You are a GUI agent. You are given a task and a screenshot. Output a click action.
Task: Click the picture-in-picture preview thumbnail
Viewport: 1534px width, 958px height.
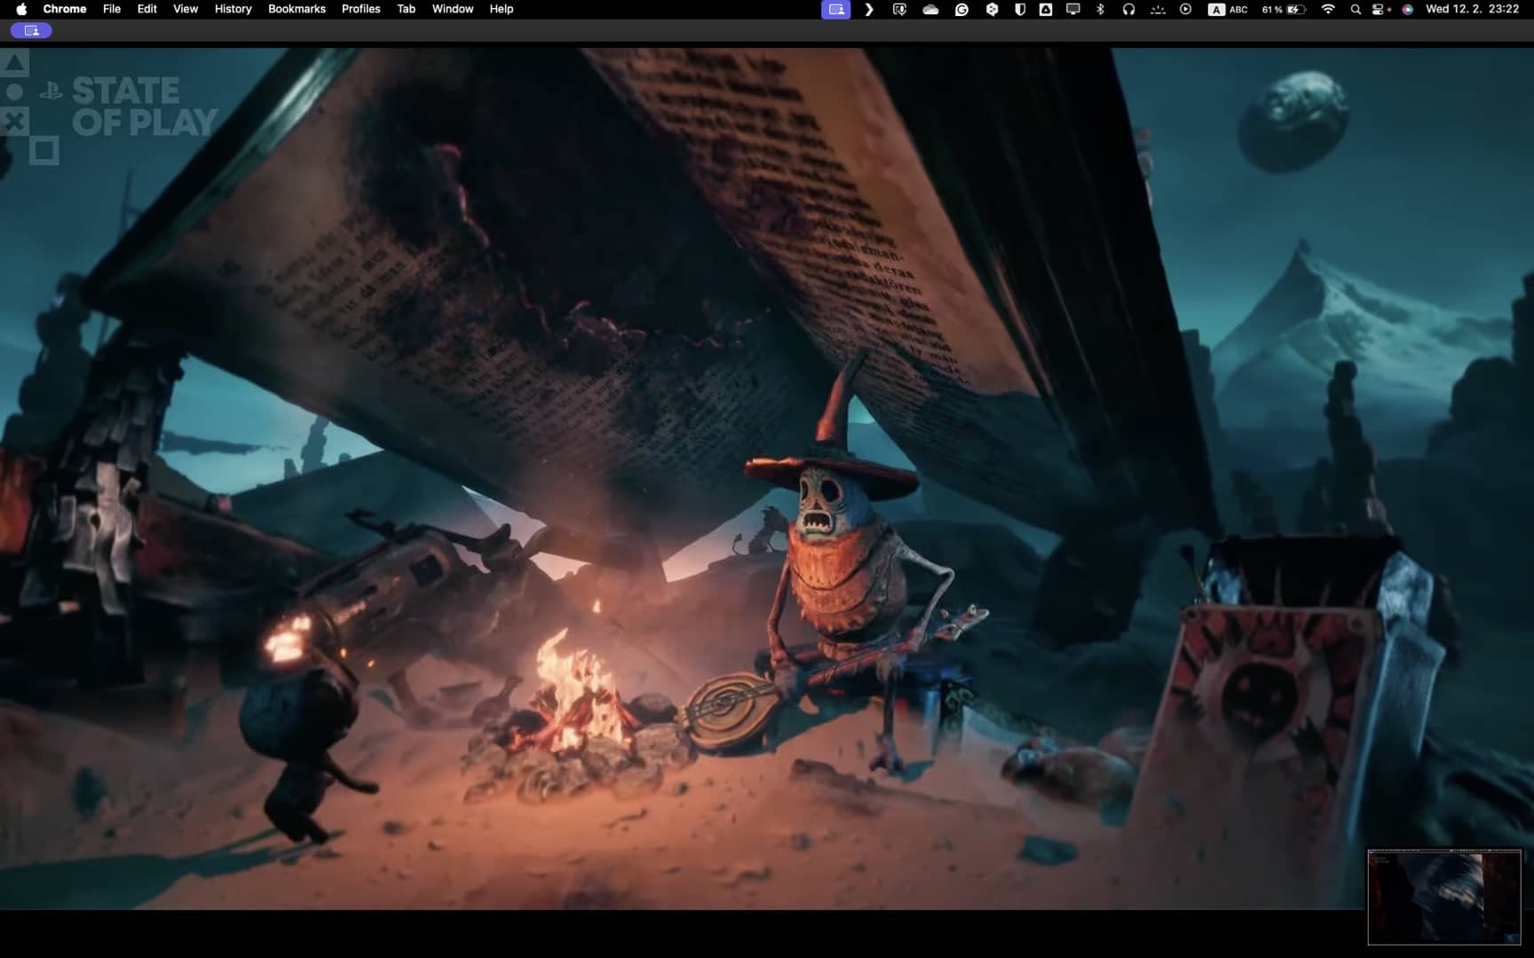pos(1444,897)
